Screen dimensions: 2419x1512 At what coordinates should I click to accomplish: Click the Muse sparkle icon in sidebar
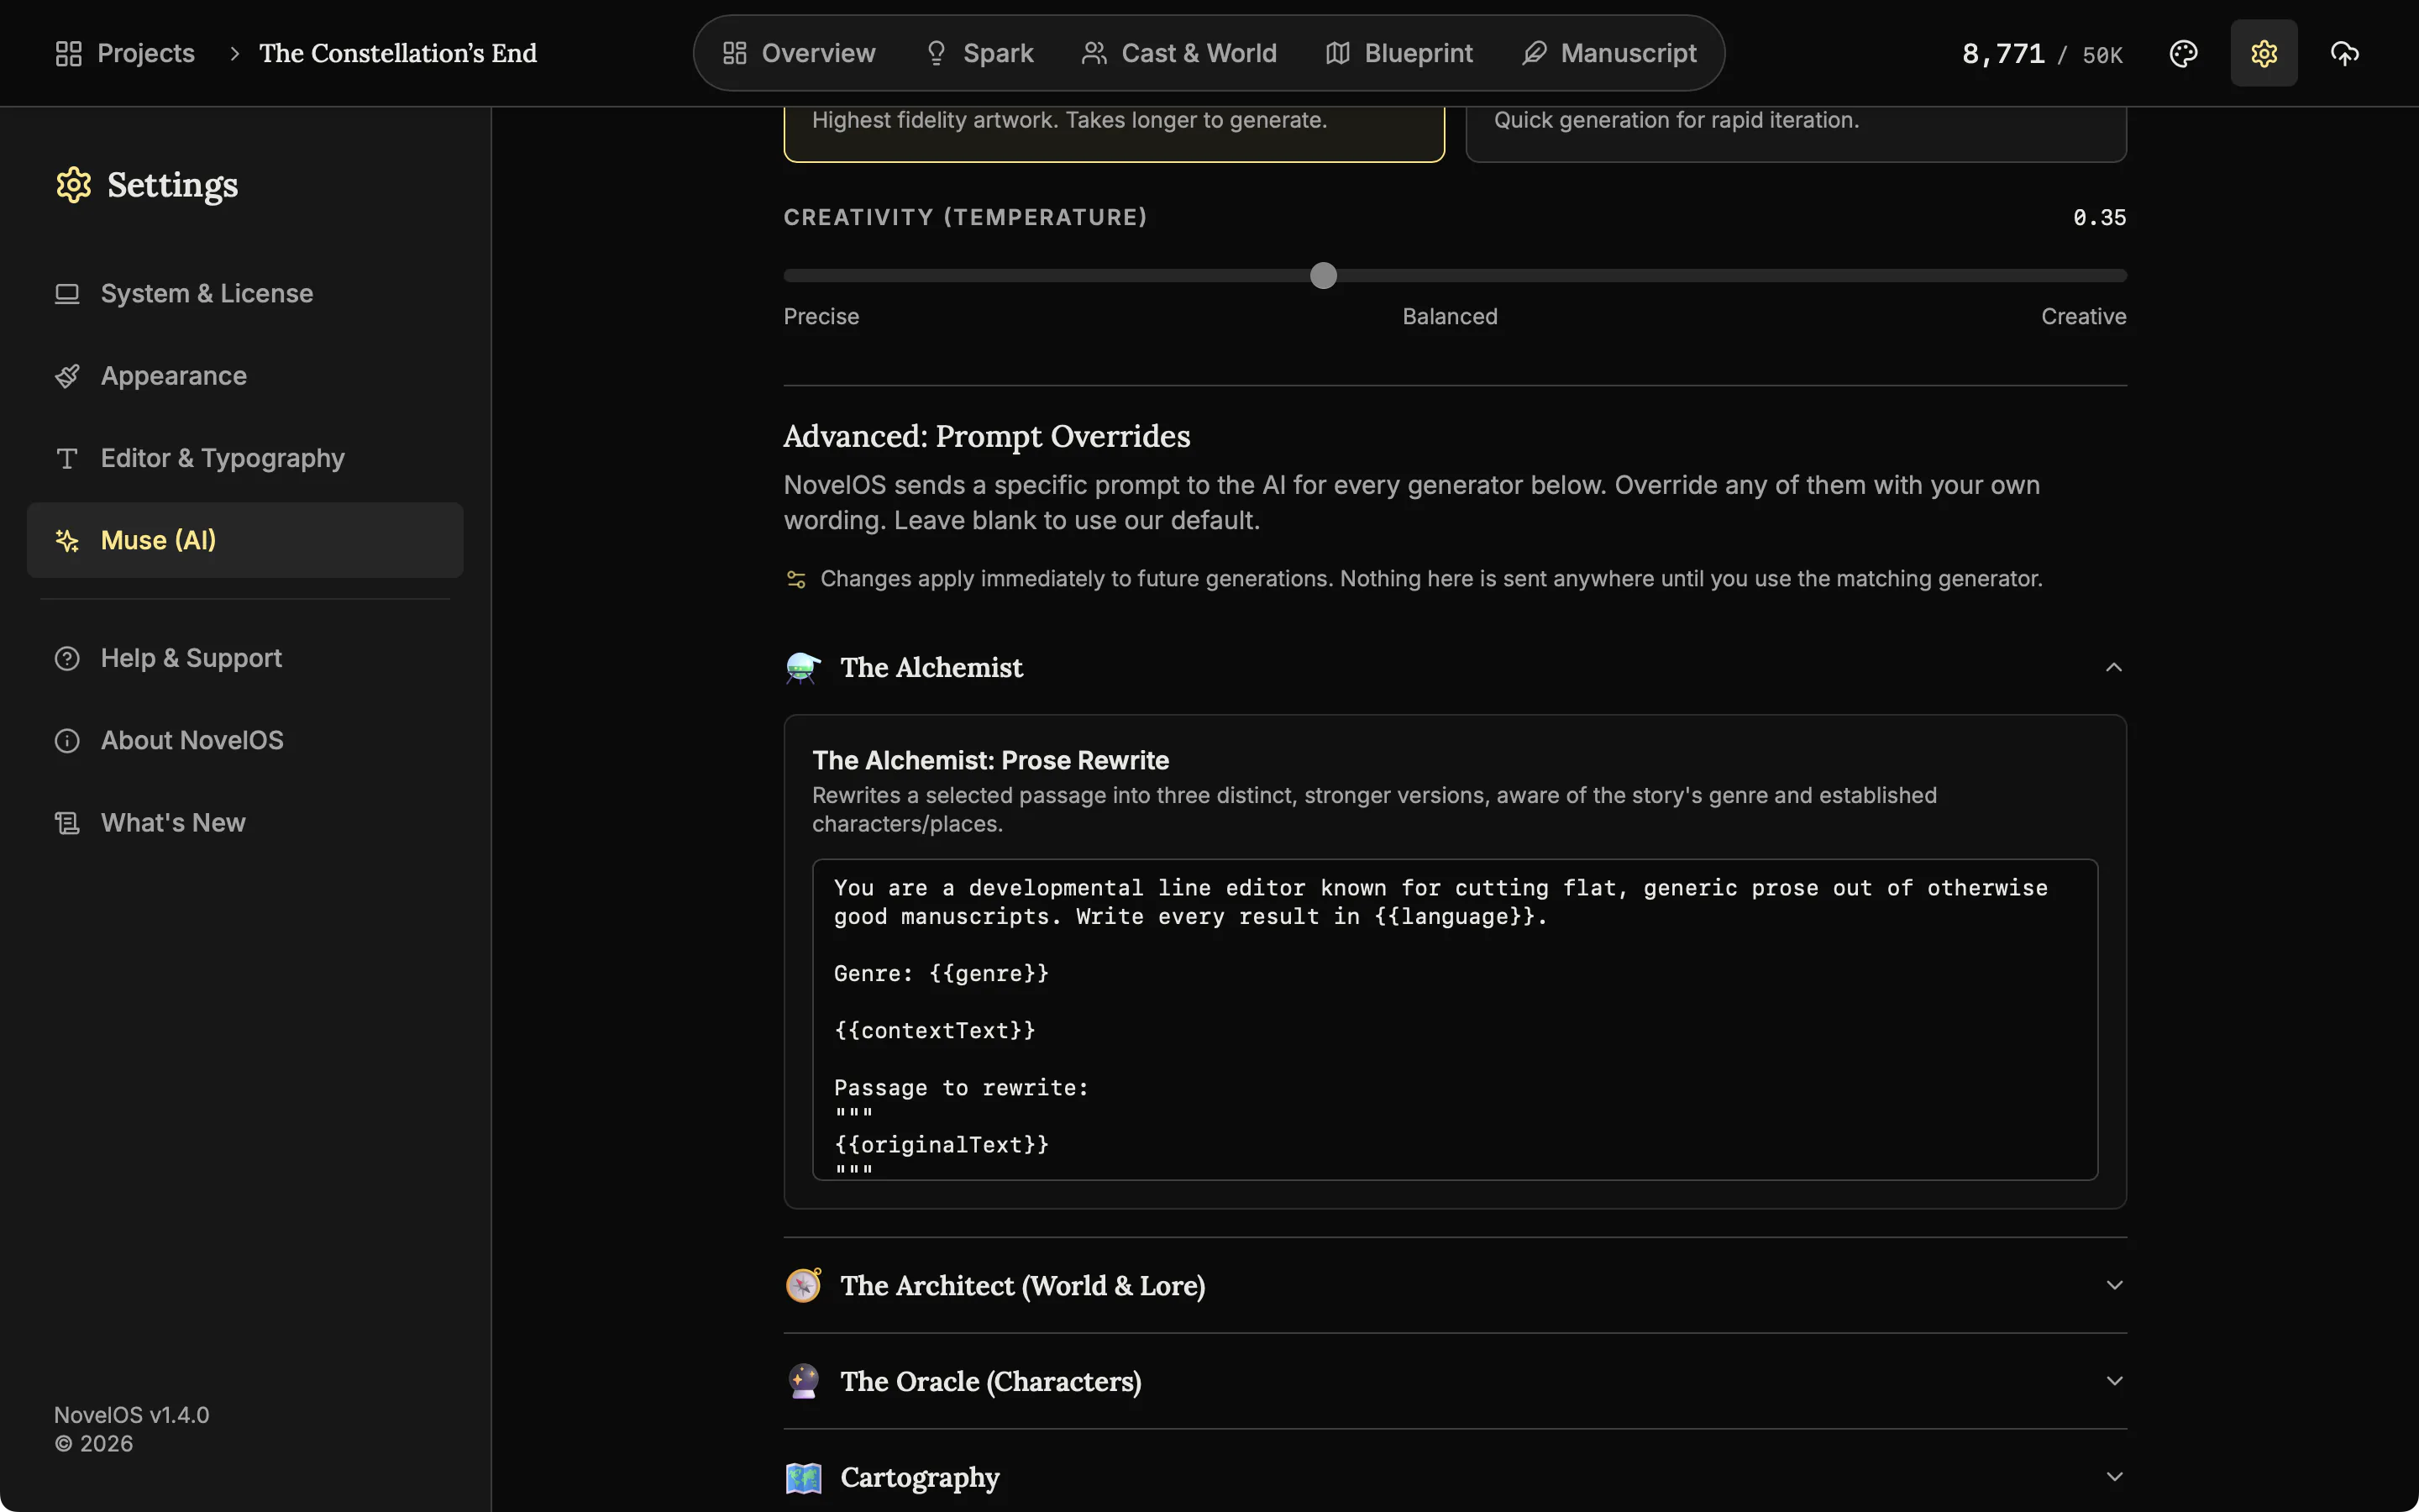point(67,540)
